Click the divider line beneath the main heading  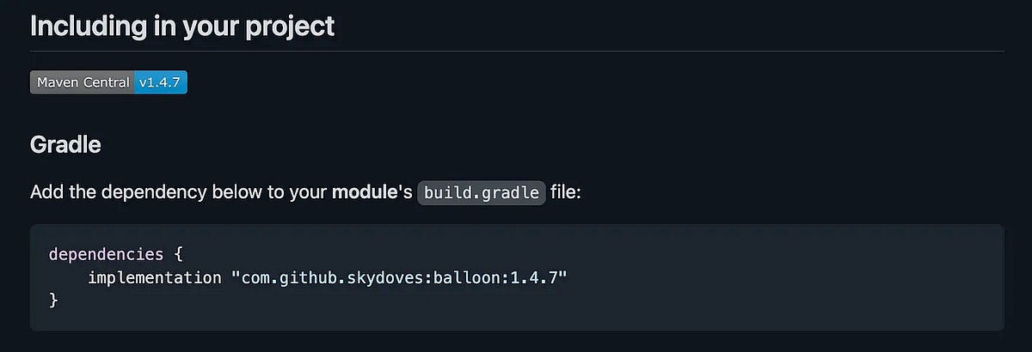pyautogui.click(x=516, y=52)
